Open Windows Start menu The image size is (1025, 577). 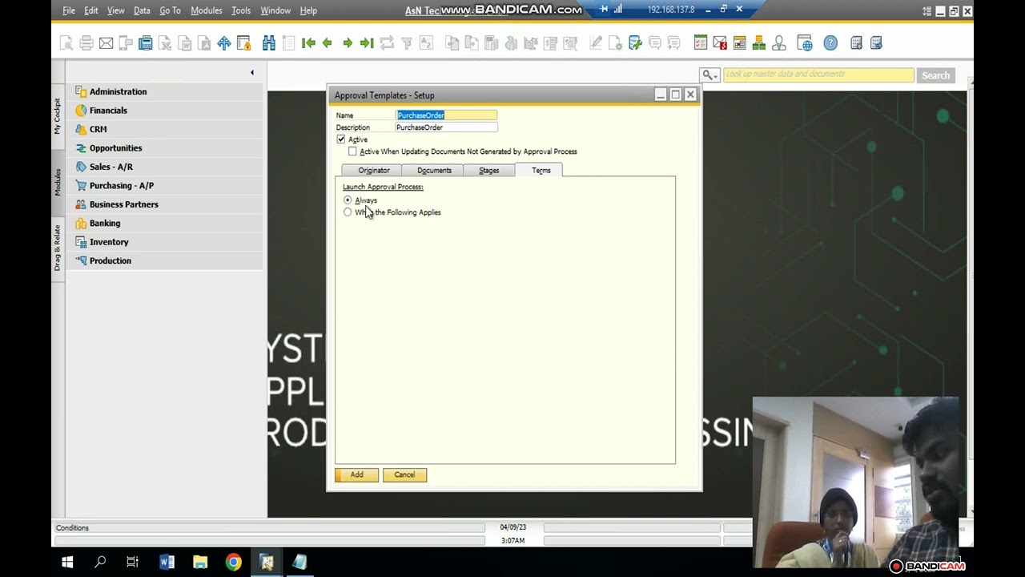[x=67, y=563]
